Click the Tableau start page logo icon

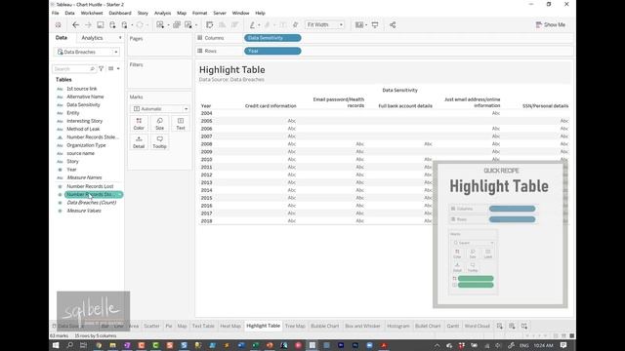(x=59, y=25)
